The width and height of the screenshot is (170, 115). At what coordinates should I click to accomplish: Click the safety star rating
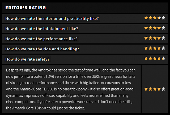pyautogui.click(x=155, y=59)
